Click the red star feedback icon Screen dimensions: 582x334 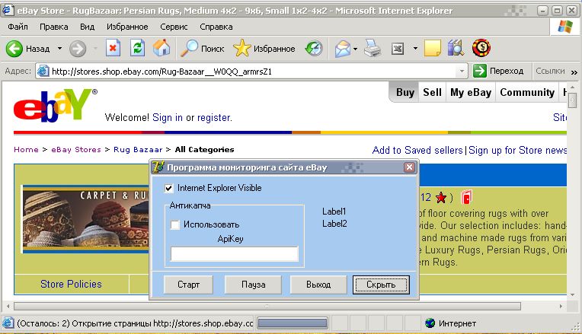click(441, 198)
